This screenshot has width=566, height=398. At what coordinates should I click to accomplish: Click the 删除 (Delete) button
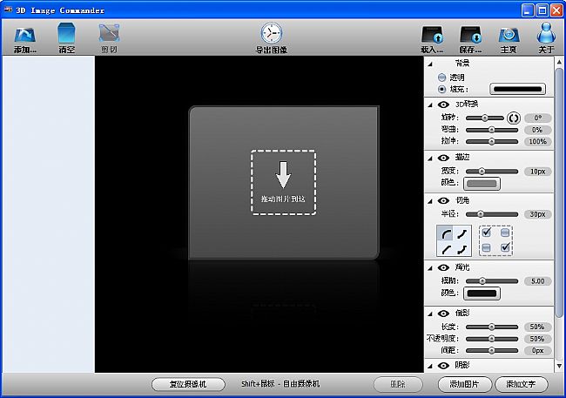(398, 384)
